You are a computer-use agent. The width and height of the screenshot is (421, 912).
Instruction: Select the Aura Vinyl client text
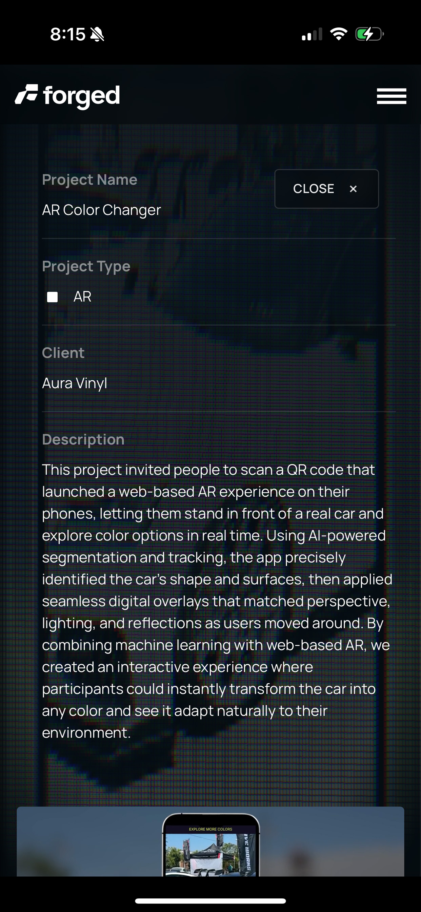click(75, 383)
